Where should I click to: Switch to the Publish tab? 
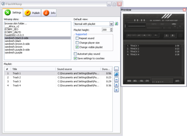32,13
